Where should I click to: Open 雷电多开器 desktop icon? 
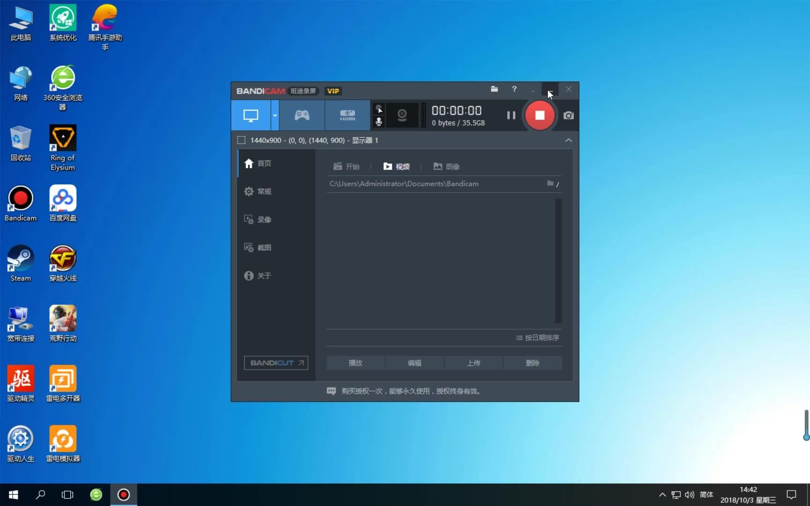click(63, 384)
